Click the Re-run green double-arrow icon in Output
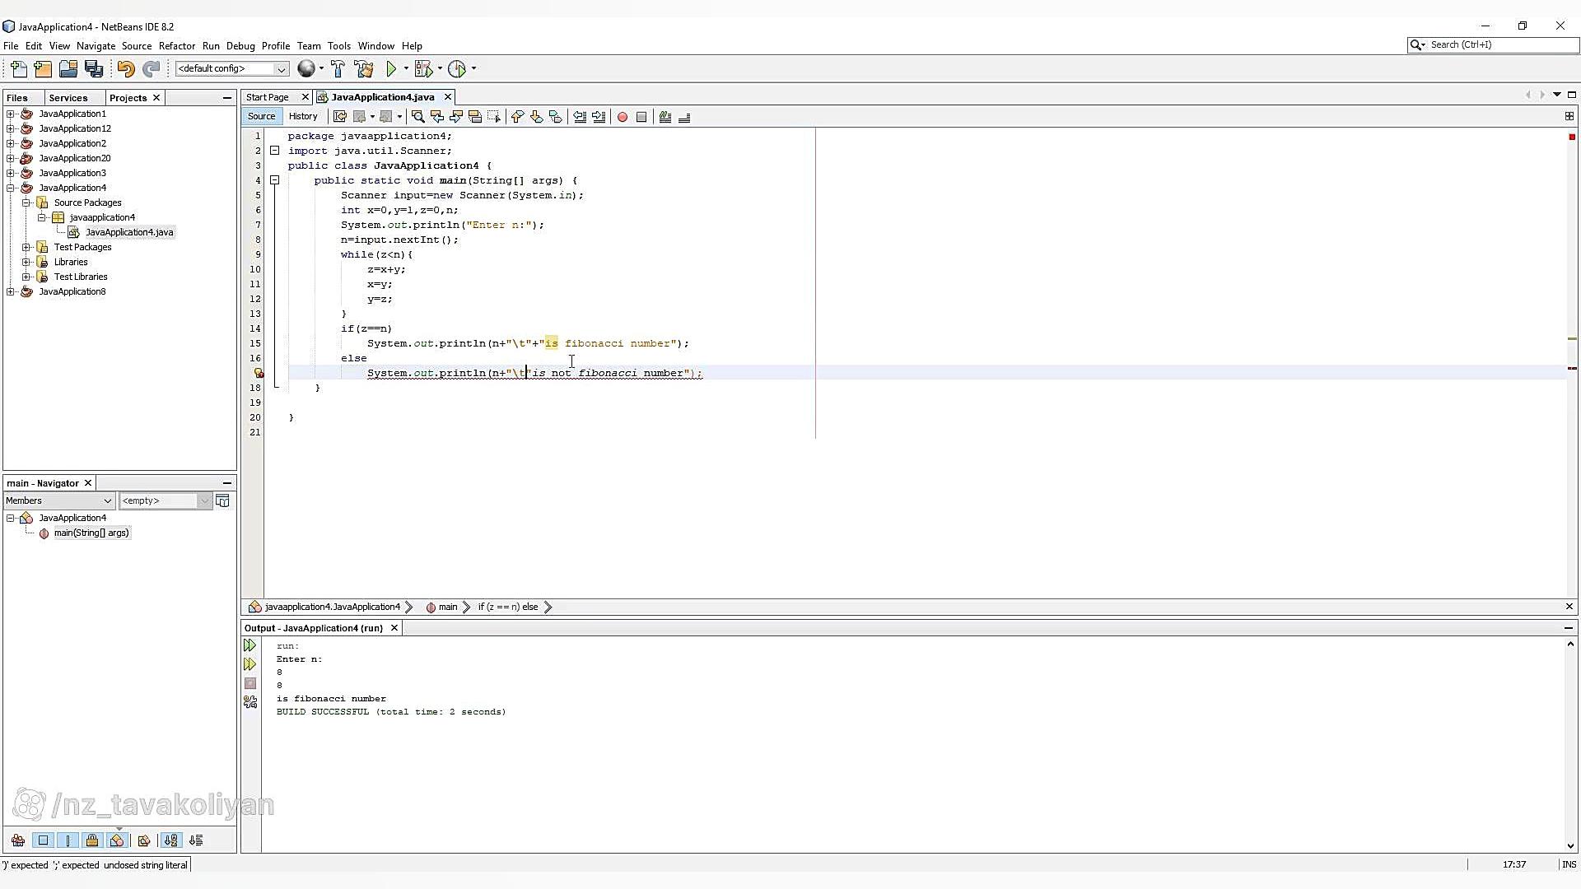 pos(250,645)
